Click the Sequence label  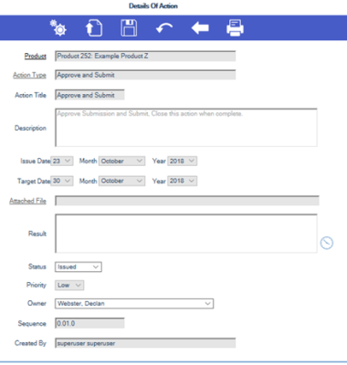tap(32, 323)
